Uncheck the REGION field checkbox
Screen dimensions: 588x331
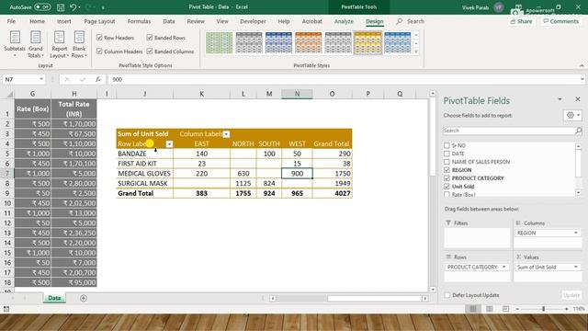click(x=447, y=170)
